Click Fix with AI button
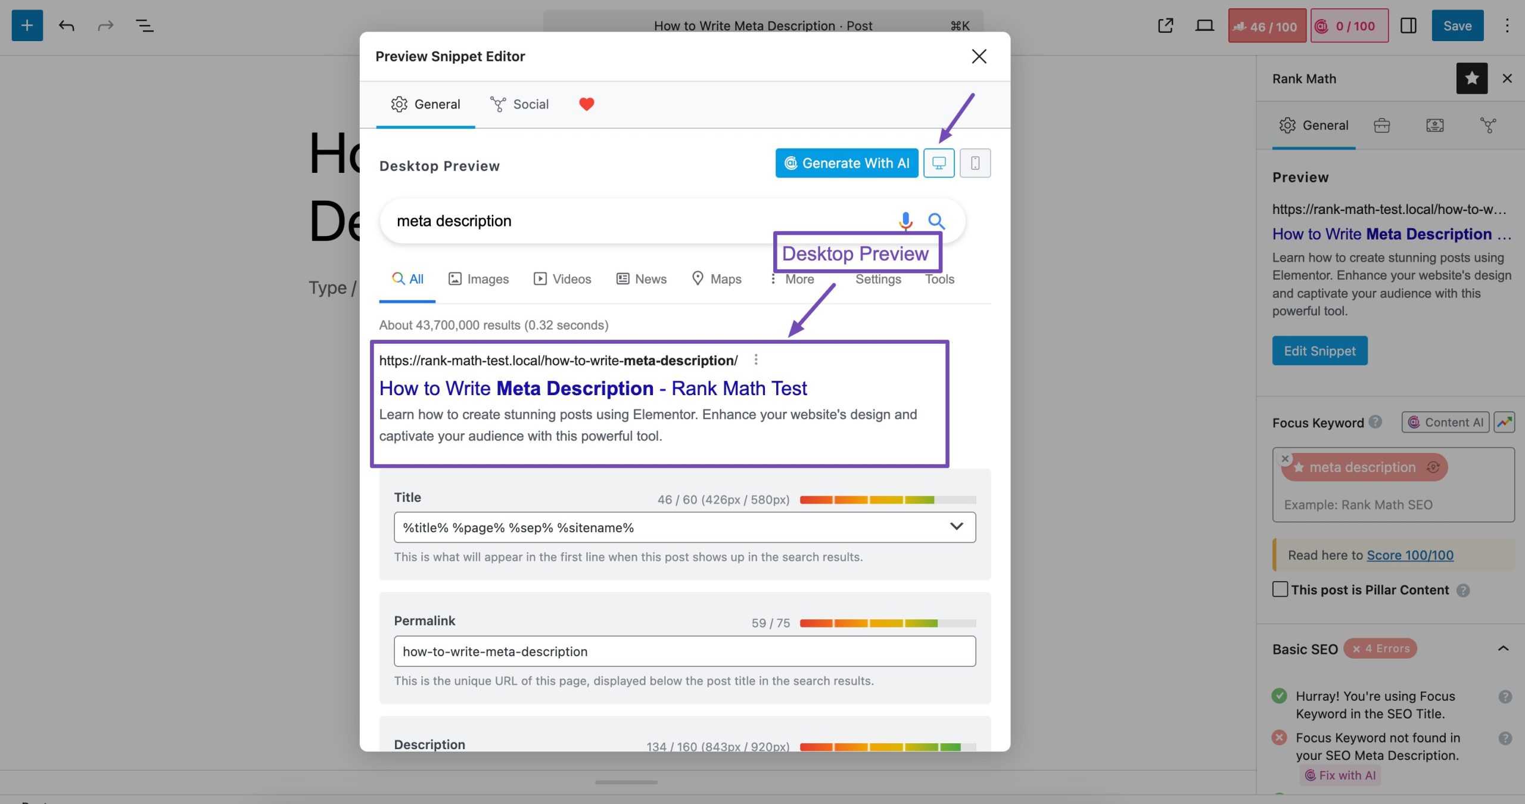This screenshot has width=1525, height=804. 1340,775
